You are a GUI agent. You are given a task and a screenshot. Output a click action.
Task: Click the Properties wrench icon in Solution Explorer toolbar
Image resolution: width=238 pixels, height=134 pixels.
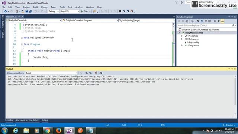pyautogui.click(x=219, y=21)
